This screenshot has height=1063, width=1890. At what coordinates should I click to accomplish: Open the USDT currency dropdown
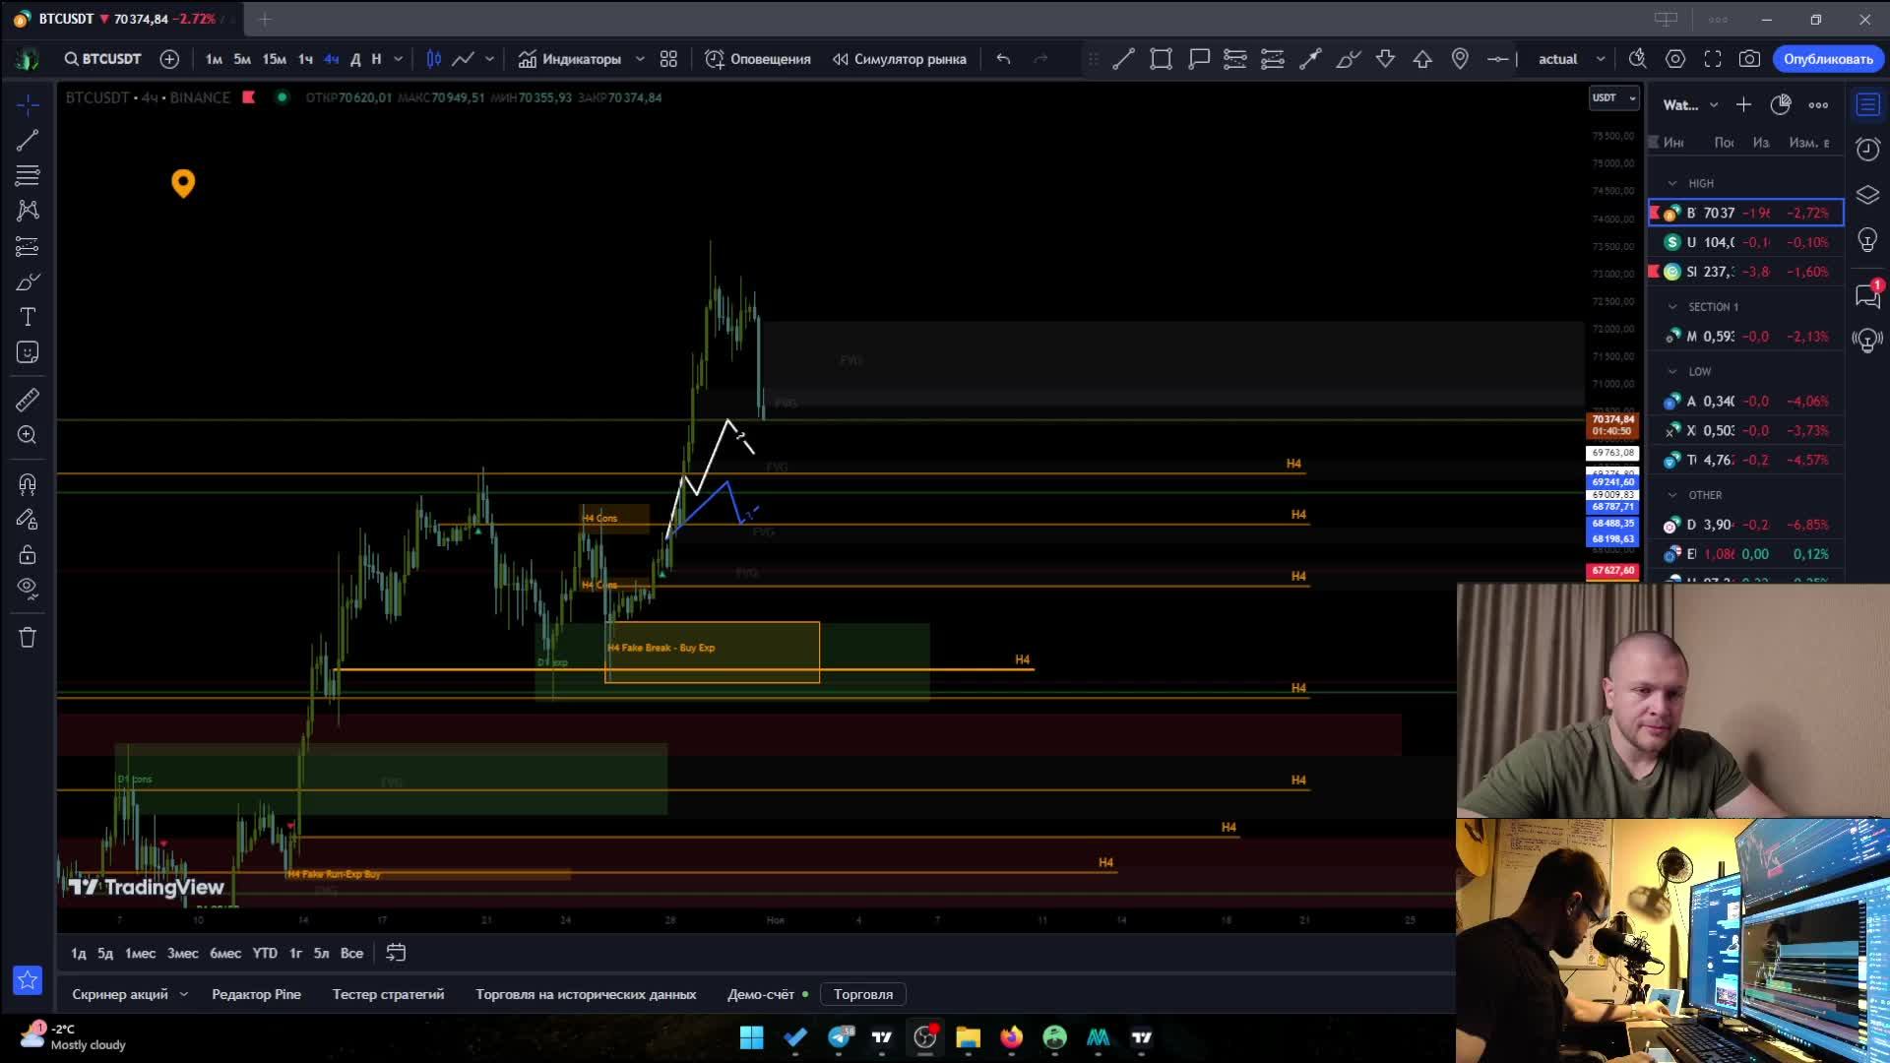coord(1613,97)
